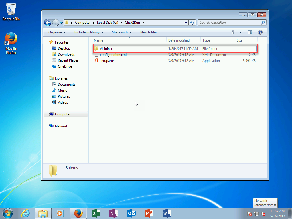Open Desktop under Favorites
Image resolution: width=292 pixels, height=219 pixels.
pyautogui.click(x=64, y=48)
